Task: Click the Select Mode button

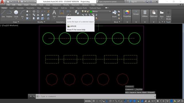Action: (168, 15)
